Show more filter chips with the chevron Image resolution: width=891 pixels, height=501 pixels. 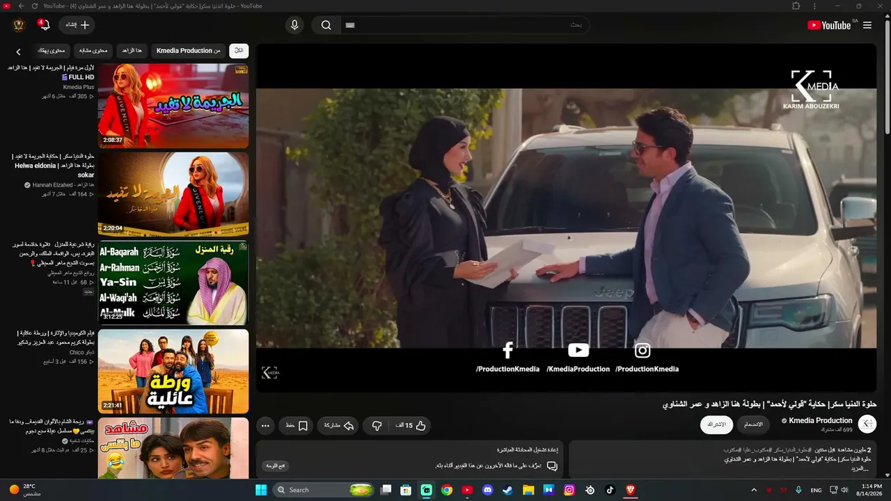pyautogui.click(x=19, y=51)
